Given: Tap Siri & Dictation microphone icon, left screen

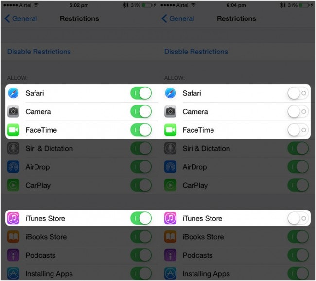Looking at the screenshot, I should pyautogui.click(x=14, y=149).
